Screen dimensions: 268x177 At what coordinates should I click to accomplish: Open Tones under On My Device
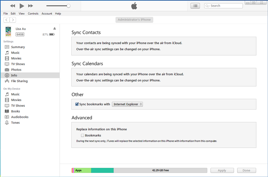coord(30,123)
